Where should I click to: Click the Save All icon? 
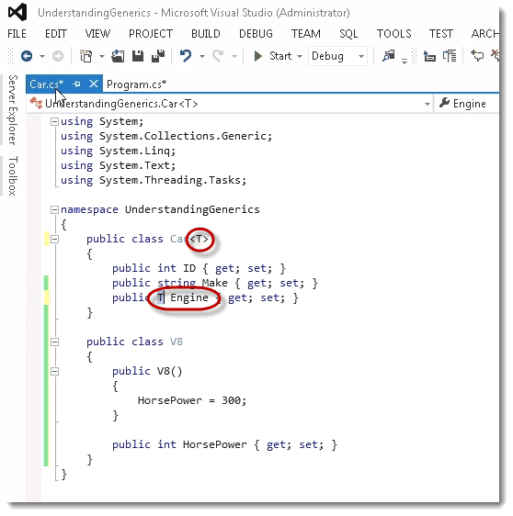click(x=158, y=56)
